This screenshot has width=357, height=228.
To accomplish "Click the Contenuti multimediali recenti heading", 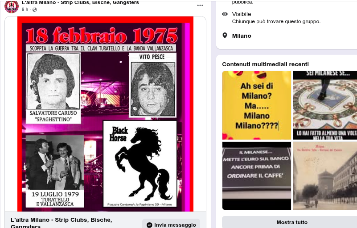I will tap(266, 64).
